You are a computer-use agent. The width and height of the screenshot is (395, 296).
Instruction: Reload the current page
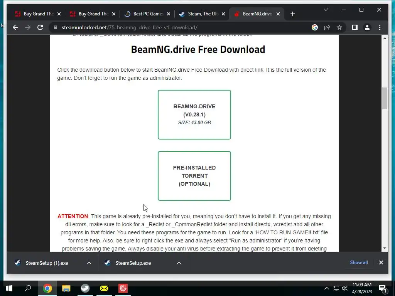tap(40, 27)
